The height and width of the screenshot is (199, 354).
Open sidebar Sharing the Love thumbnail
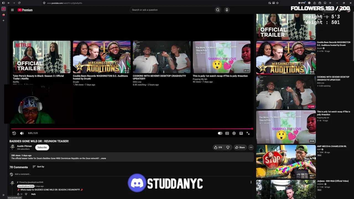[x=286, y=127]
